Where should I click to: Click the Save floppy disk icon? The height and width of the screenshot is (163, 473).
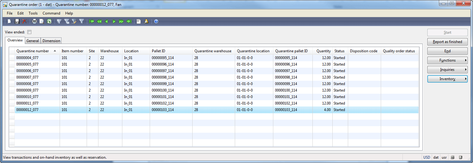(17, 21)
